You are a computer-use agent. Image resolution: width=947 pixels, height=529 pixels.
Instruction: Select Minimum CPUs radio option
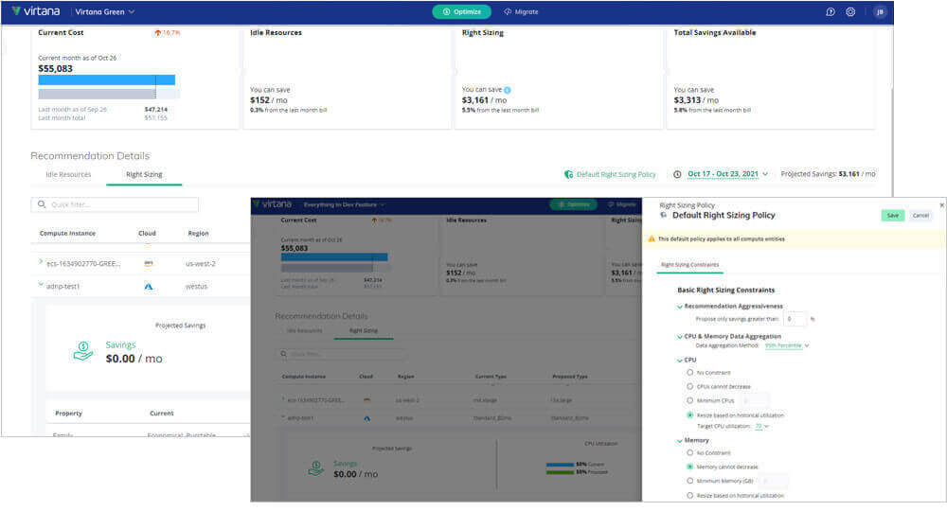click(x=689, y=400)
